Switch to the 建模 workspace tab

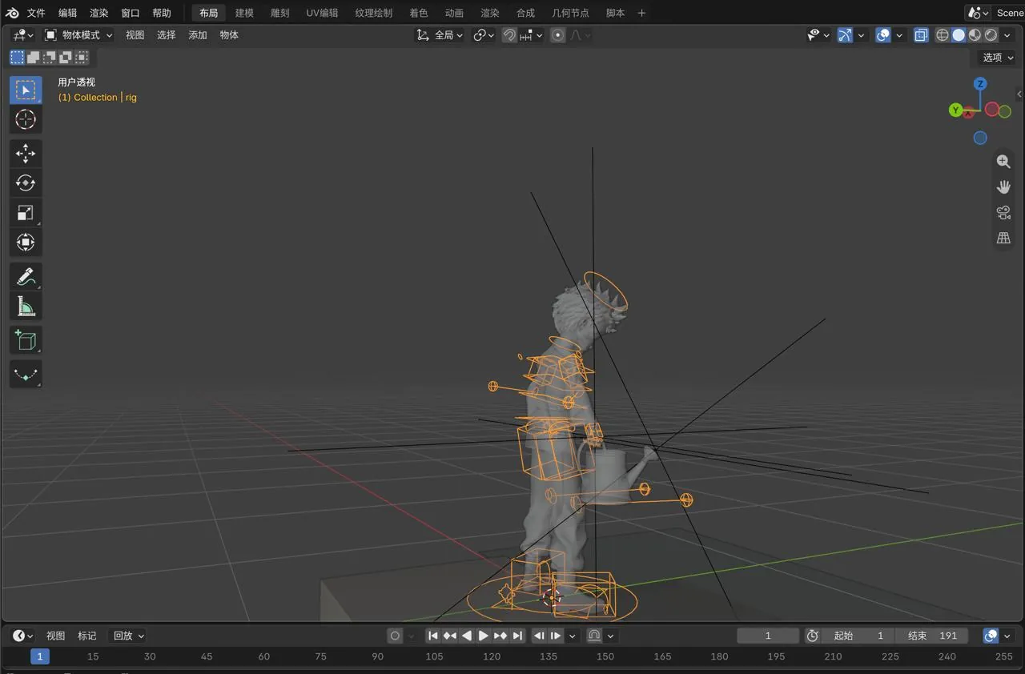pyautogui.click(x=244, y=13)
